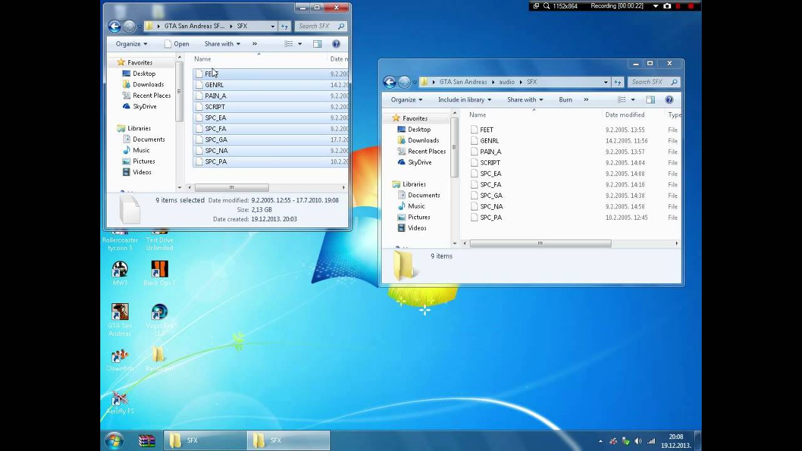Open Rollercoaster Tycoon 3 desktop shortcut

120,241
